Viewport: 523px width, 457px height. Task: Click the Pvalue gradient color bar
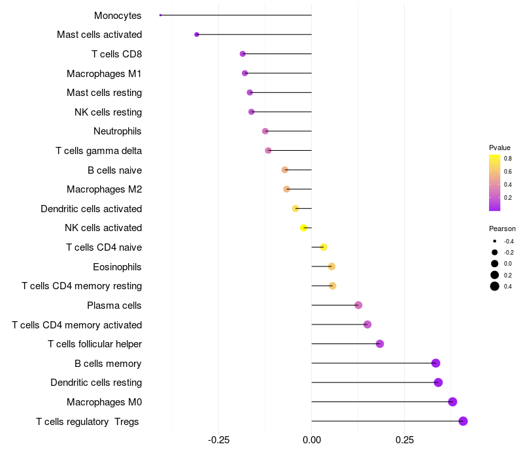click(x=495, y=183)
